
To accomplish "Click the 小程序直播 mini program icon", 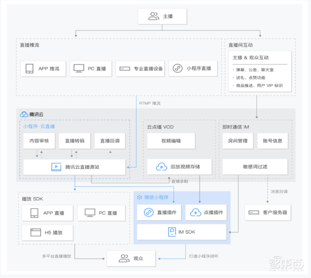I will click(x=178, y=69).
